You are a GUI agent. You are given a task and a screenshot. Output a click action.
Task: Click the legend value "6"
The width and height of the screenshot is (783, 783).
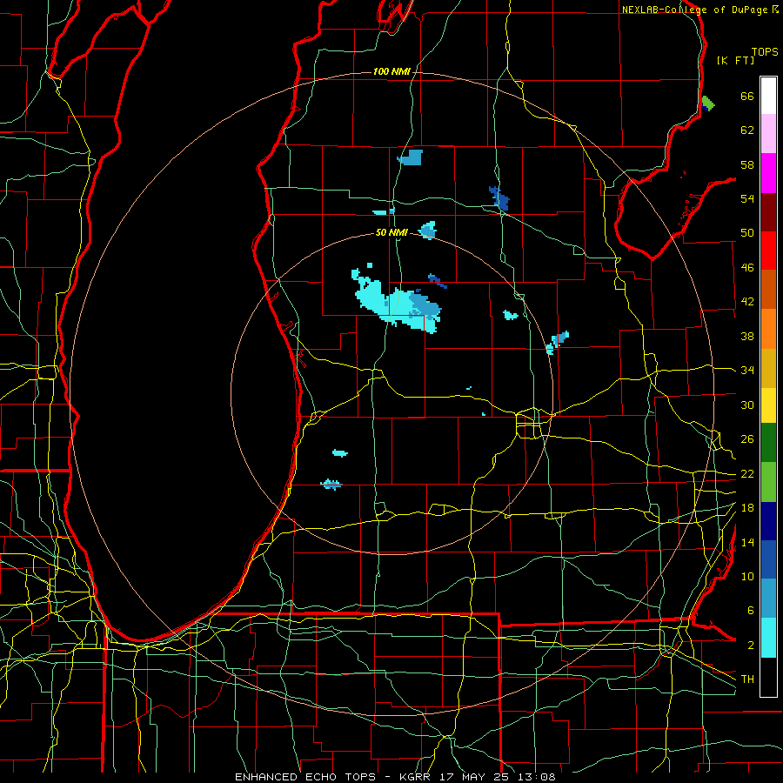coord(750,611)
